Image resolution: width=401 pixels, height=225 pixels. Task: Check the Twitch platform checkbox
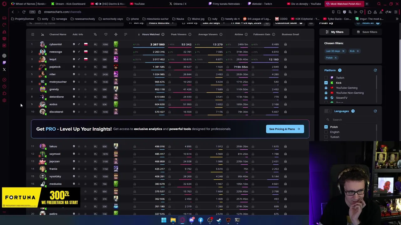(326, 78)
